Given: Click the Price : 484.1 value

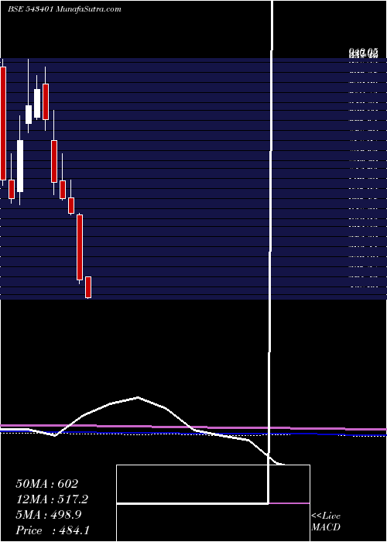Looking at the screenshot, I should 53,530.
